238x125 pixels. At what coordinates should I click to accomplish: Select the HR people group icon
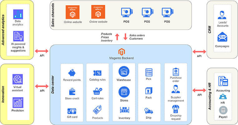point(223,97)
